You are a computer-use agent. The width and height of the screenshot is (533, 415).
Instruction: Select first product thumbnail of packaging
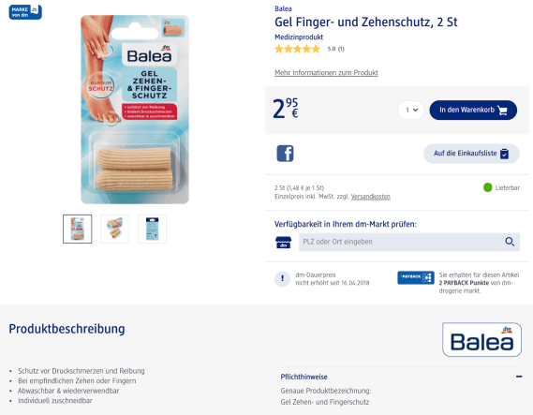[77, 229]
